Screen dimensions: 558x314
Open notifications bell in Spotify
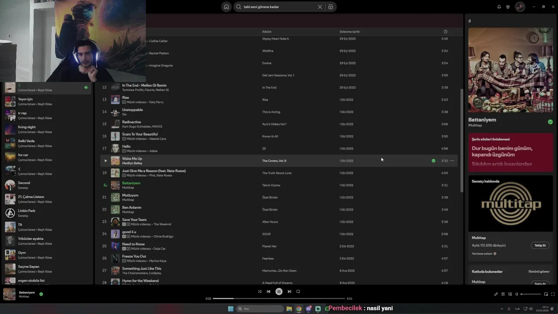499,7
